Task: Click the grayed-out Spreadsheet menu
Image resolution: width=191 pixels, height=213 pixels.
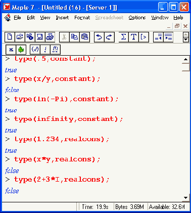Action: point(109,18)
